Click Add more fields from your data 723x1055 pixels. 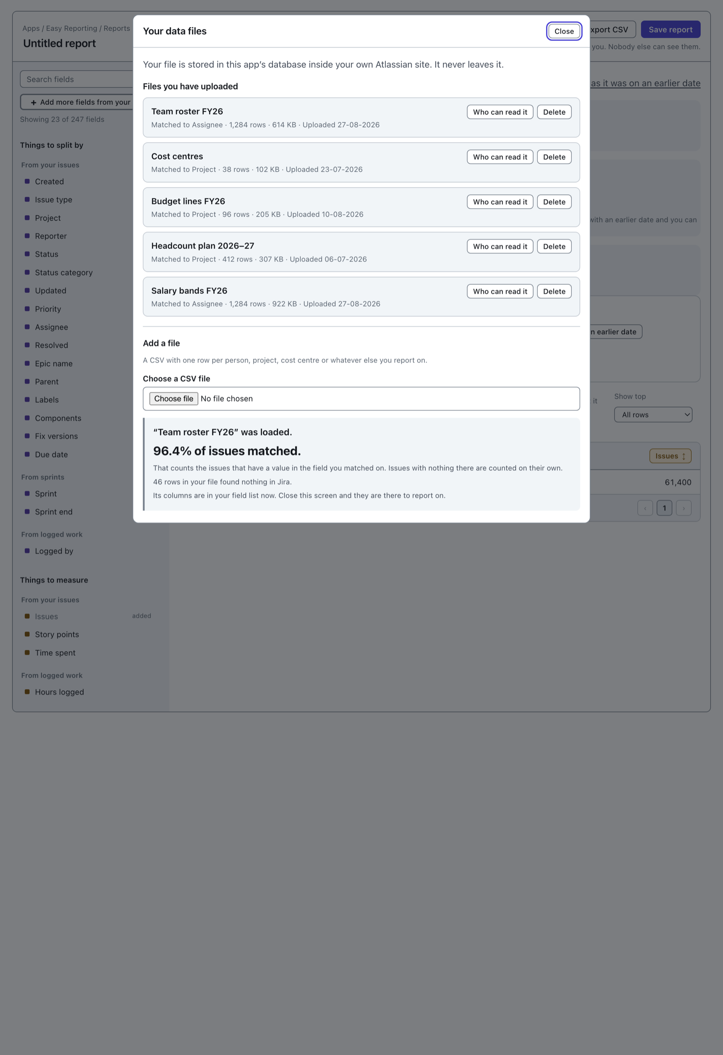77,102
